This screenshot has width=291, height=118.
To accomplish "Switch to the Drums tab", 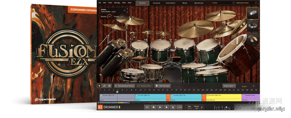I will pyautogui.click(x=142, y=3).
